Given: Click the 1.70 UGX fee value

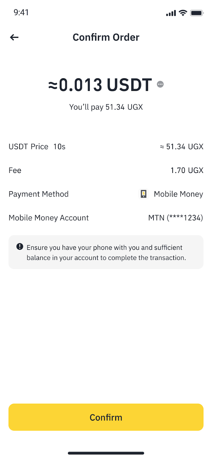Looking at the screenshot, I should tap(187, 170).
